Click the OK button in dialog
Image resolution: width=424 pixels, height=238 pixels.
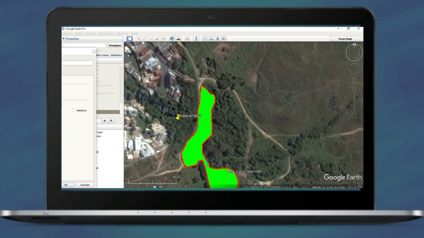point(66,185)
